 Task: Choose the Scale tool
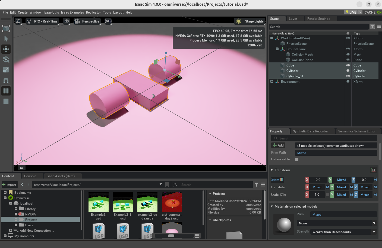tap(6, 70)
